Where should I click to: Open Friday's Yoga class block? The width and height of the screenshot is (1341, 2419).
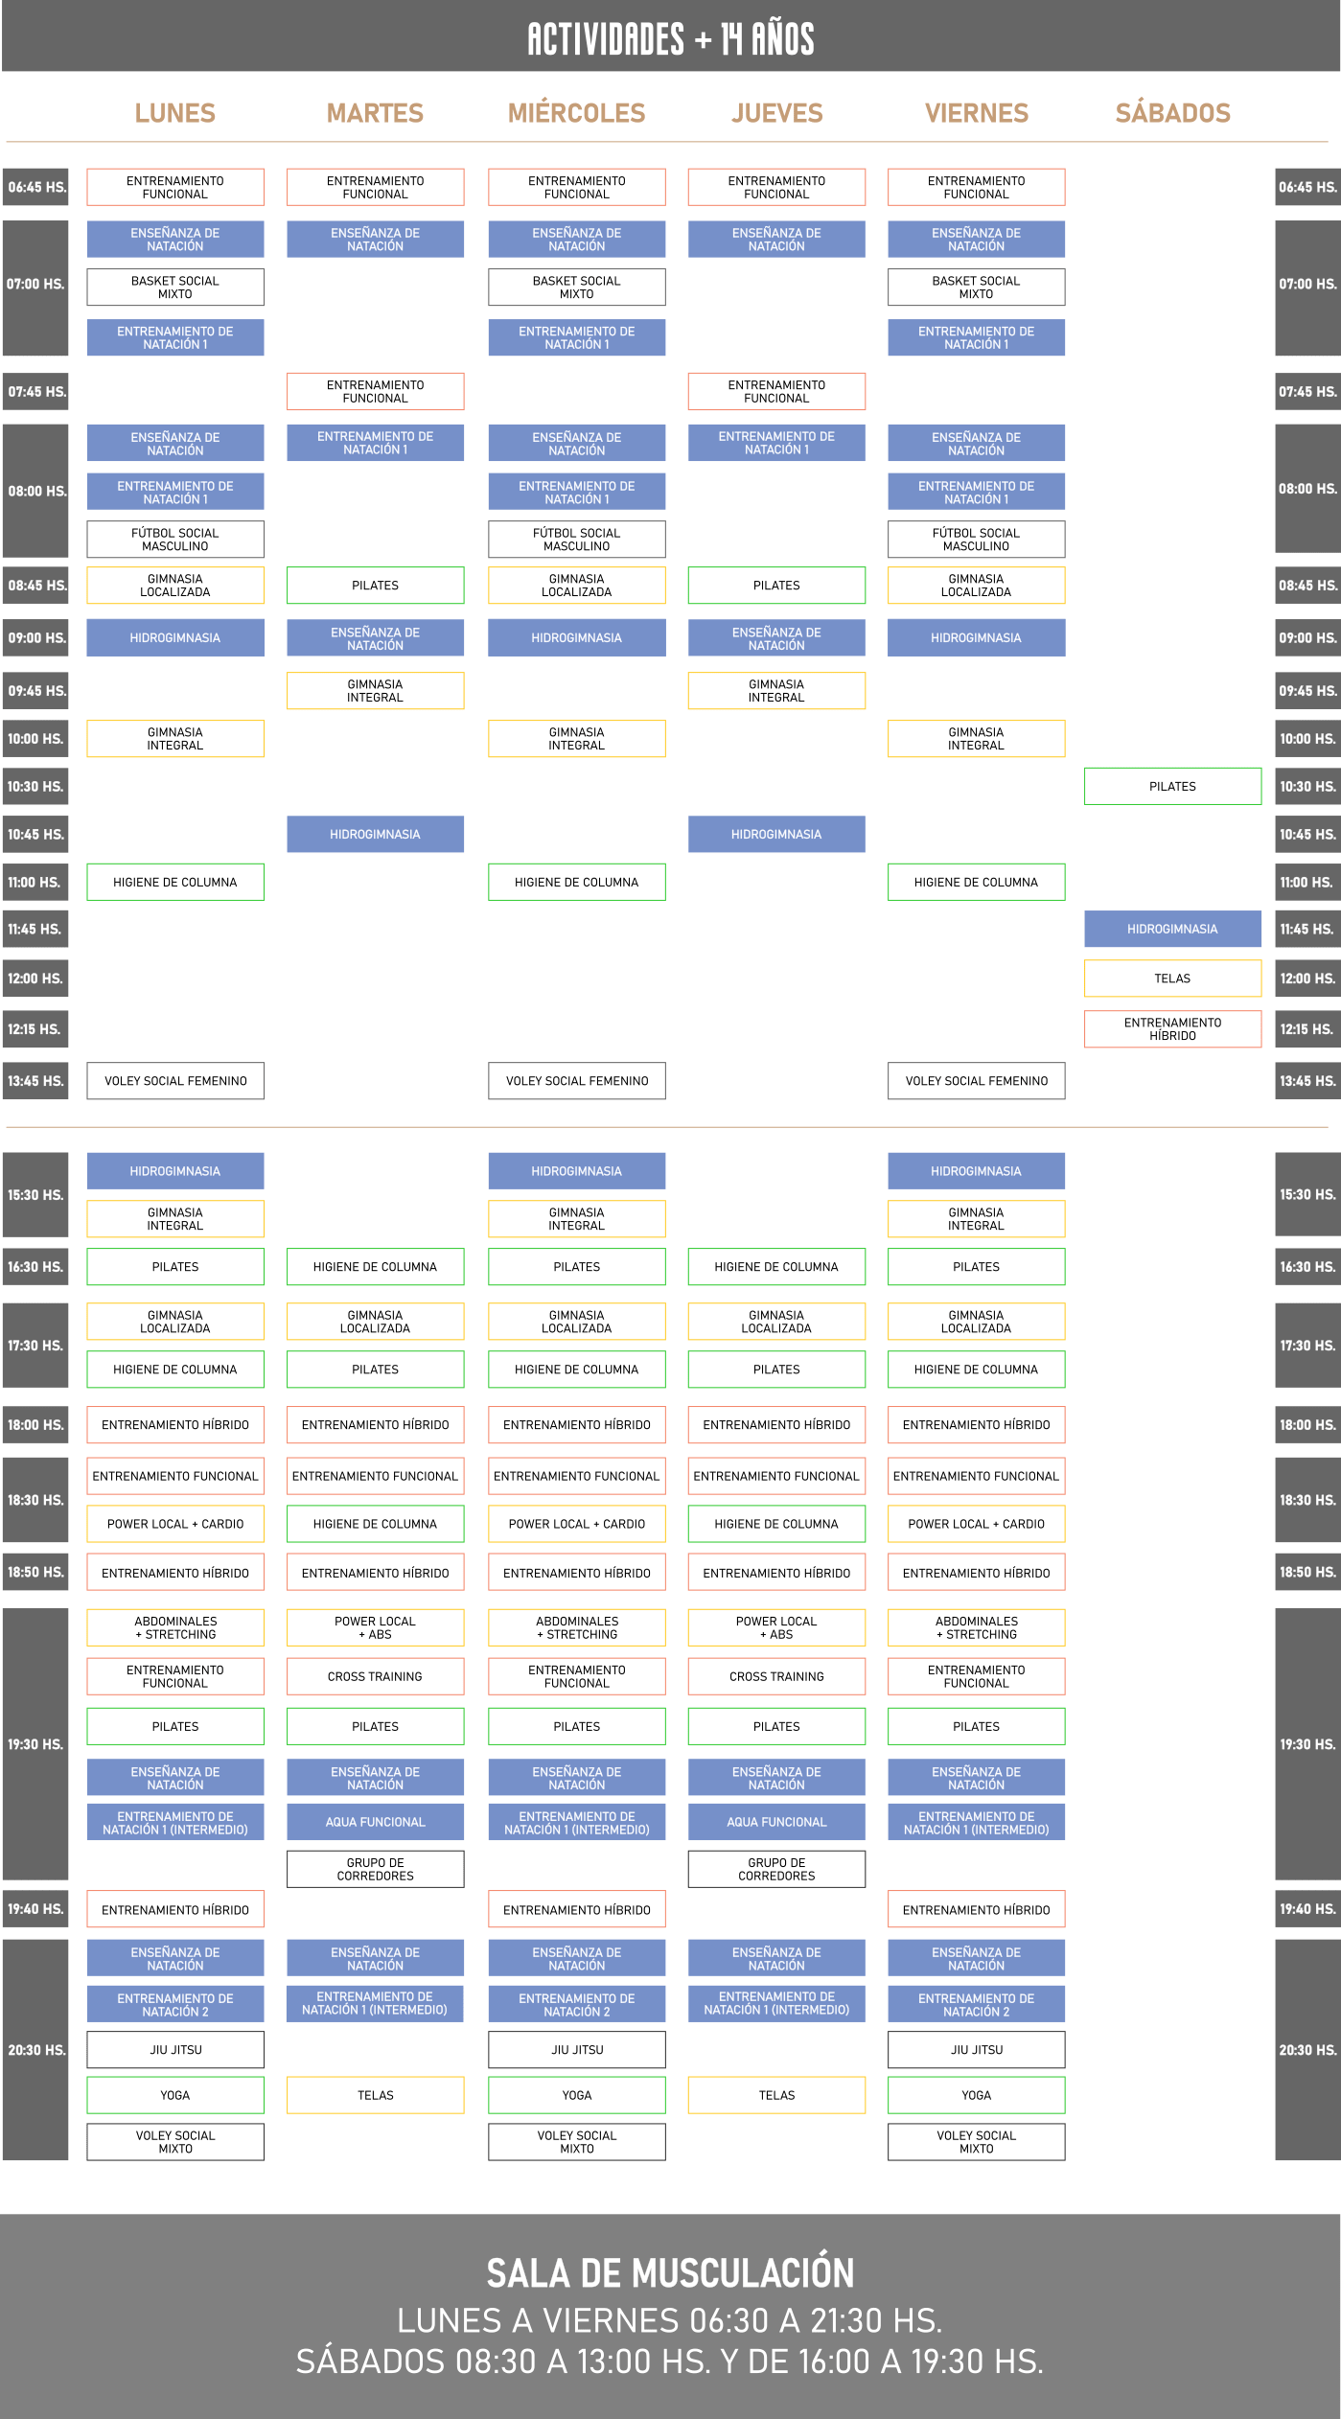tap(976, 2095)
